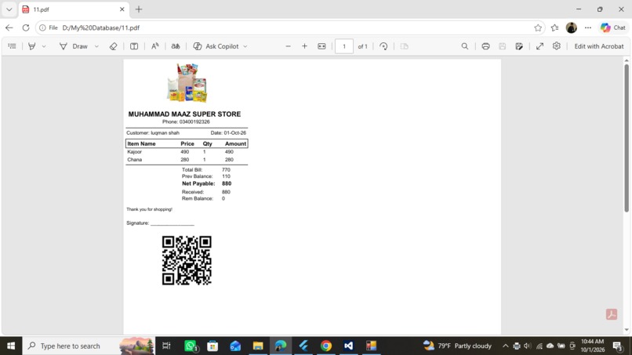Click the Kajoor item row name
Screen dimensions: 632x355
pyautogui.click(x=135, y=152)
